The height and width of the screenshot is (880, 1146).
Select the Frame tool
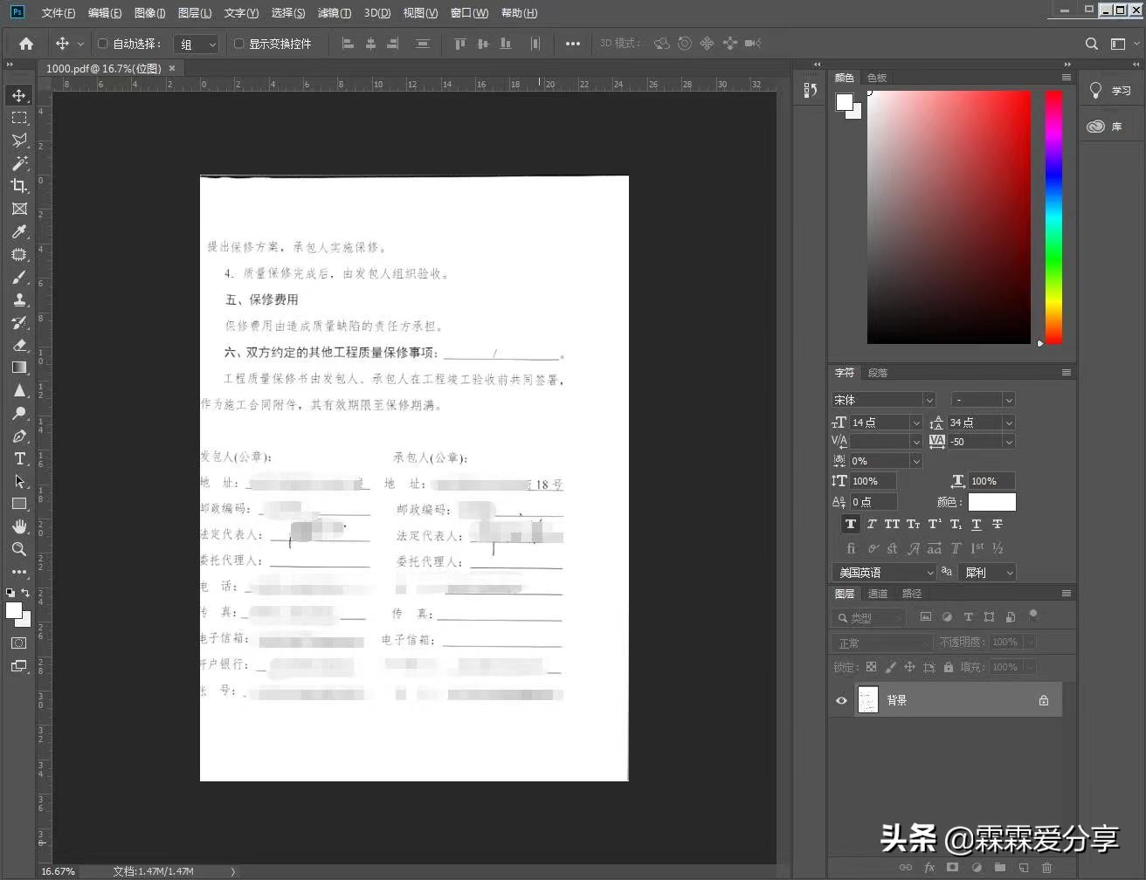(x=19, y=209)
